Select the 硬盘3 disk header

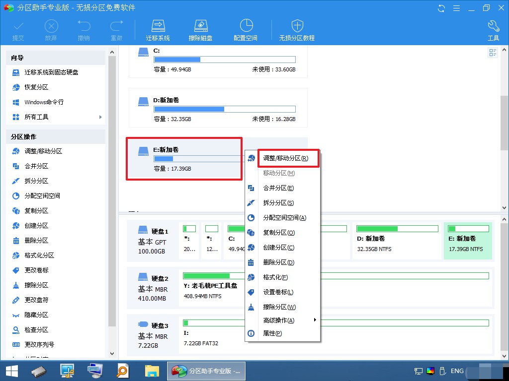tap(153, 335)
